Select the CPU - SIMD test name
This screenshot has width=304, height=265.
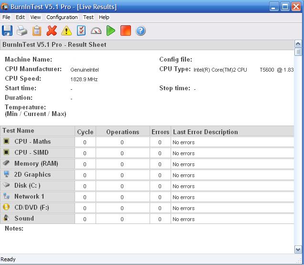(32, 152)
